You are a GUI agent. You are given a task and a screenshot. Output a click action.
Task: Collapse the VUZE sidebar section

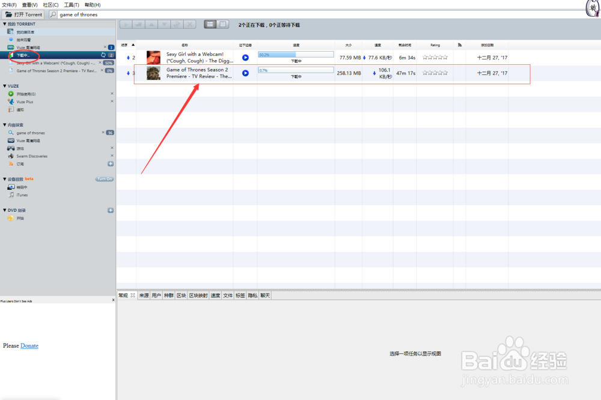coord(5,86)
